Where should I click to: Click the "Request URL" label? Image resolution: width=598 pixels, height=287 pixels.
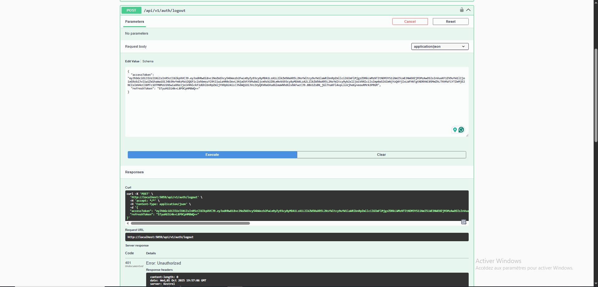point(135,230)
